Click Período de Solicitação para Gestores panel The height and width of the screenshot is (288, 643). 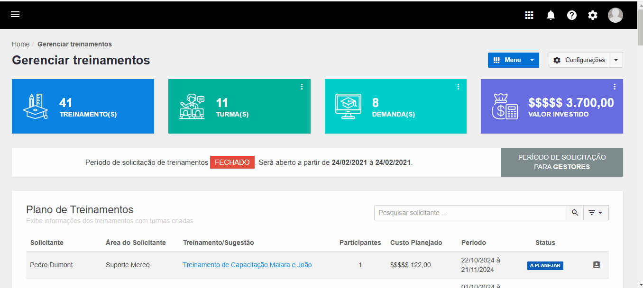[561, 162]
